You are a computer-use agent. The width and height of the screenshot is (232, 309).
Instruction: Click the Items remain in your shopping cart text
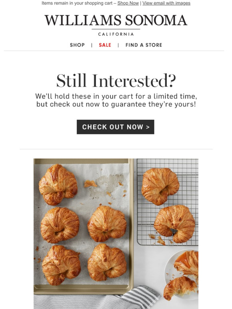coord(77,3)
